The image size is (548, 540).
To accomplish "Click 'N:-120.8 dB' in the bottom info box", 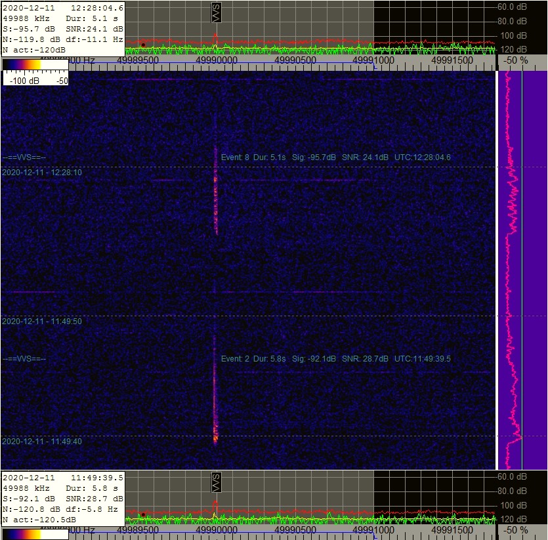I will (32, 509).
